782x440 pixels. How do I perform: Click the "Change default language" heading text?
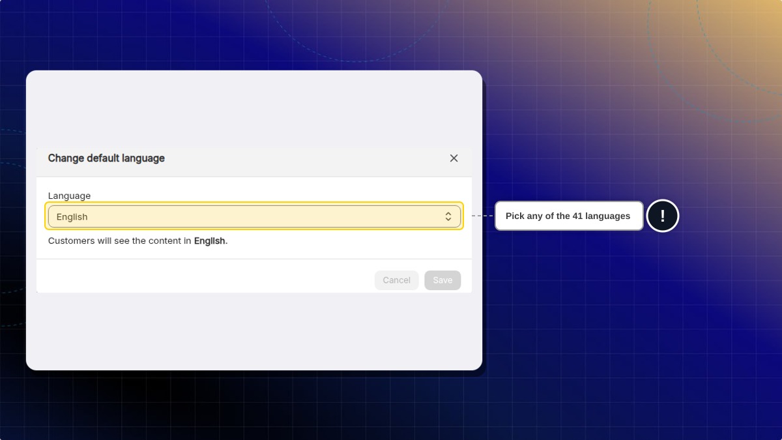(106, 158)
